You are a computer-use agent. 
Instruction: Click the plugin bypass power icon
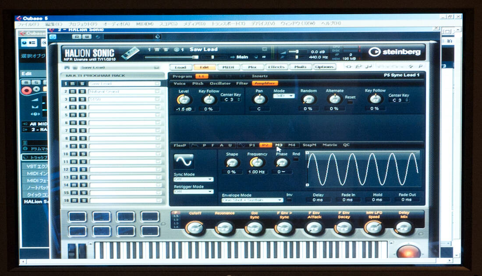click(53, 37)
